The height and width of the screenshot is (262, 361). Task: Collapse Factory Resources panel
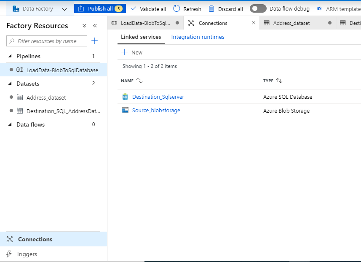click(x=95, y=26)
